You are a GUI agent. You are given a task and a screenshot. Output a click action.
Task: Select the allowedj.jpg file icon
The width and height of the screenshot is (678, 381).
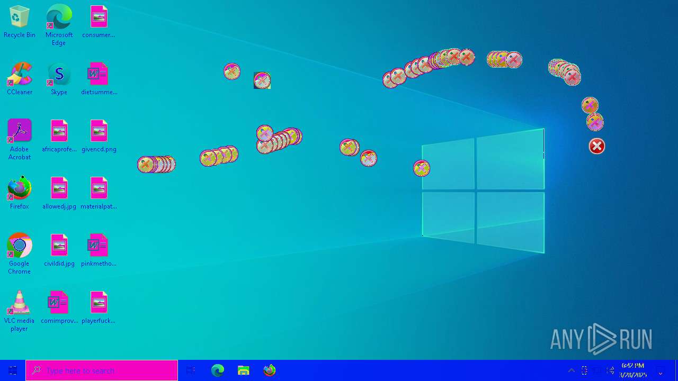coord(59,194)
